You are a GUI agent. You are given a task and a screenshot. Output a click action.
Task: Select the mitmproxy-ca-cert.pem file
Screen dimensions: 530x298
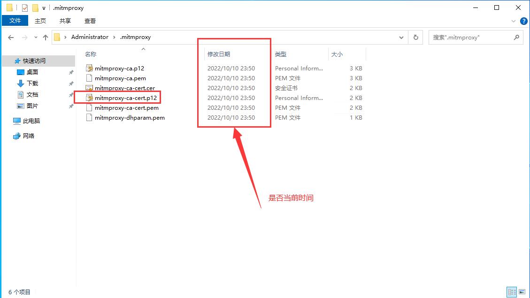point(126,108)
